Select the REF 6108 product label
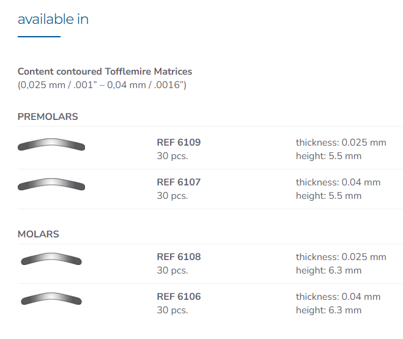Image resolution: width=403 pixels, height=339 pixels. click(x=179, y=256)
